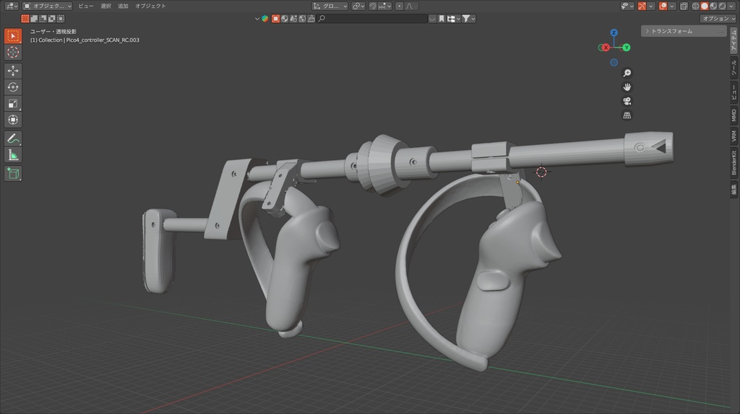This screenshot has width=740, height=414.
Task: Click the proportional falloff curve button
Action: click(x=410, y=6)
